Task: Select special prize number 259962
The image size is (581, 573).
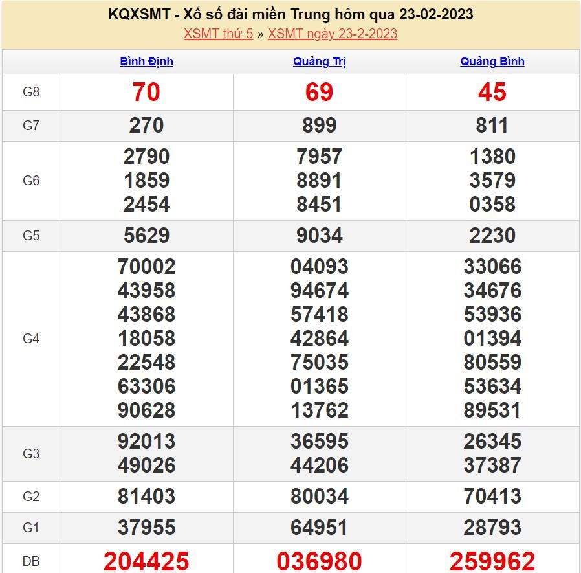Action: [x=492, y=561]
